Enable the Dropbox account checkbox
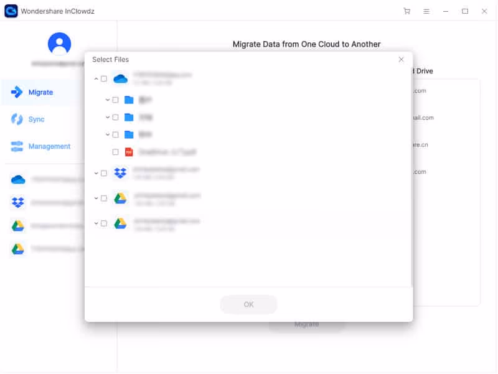This screenshot has width=498, height=374. 105,172
